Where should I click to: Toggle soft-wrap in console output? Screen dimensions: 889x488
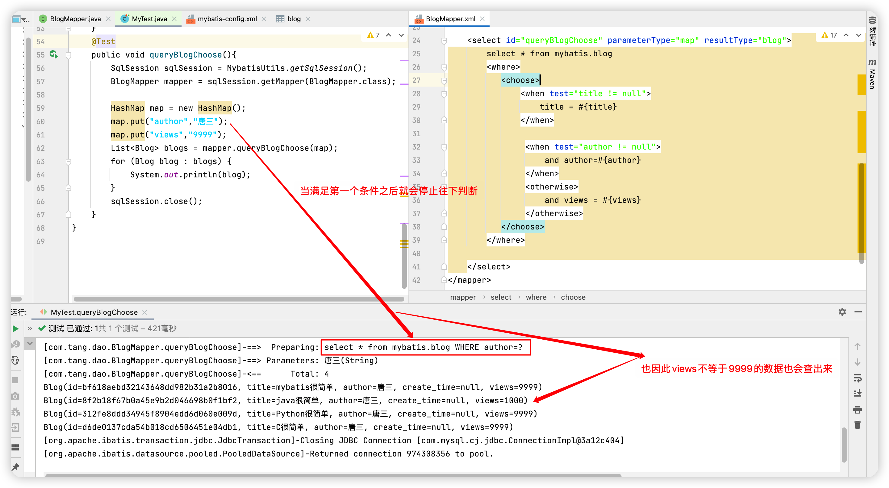(x=857, y=378)
